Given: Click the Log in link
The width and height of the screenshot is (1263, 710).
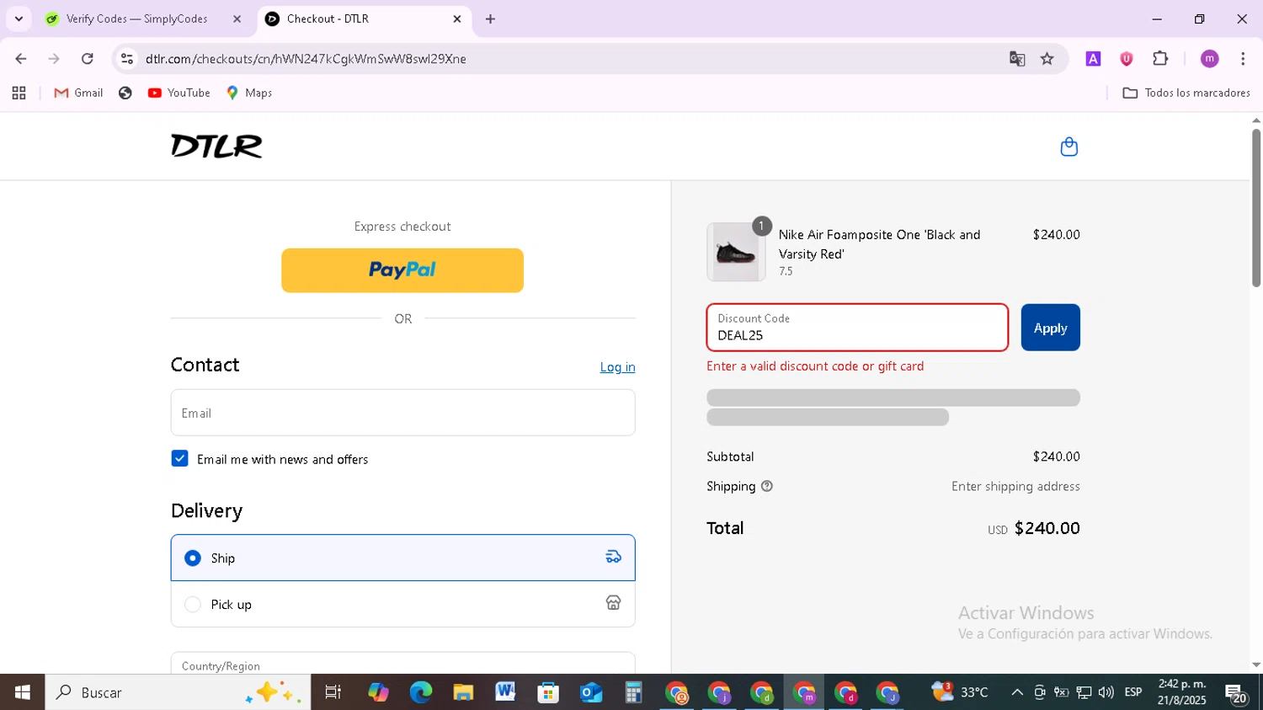Looking at the screenshot, I should (617, 367).
